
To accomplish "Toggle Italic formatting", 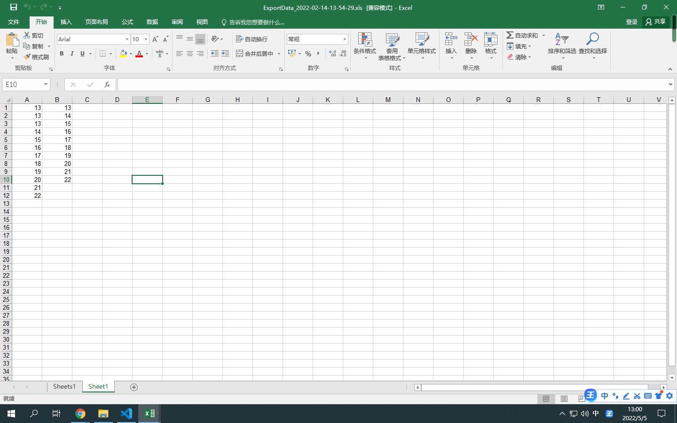I will (x=72, y=54).
